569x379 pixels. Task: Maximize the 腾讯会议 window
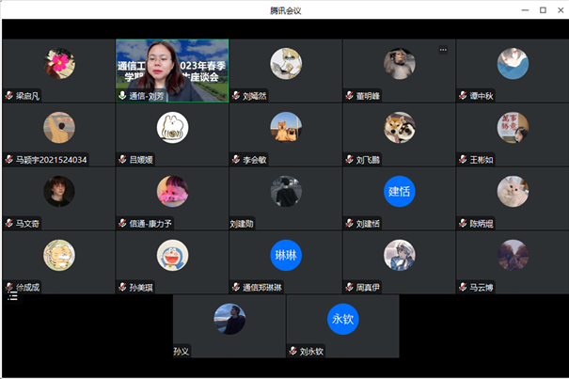[543, 10]
